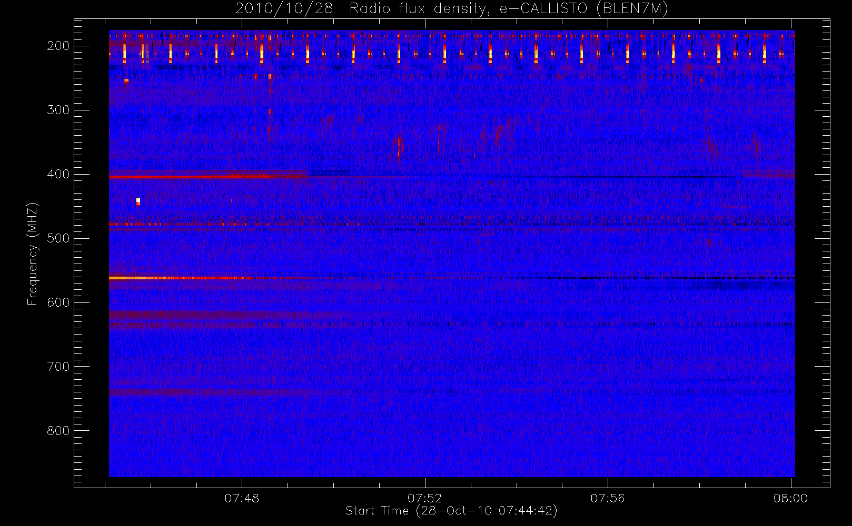Click the plot title '2010/10/28 Radio flux density, e-CALLISTO (BLEN7M)'
This screenshot has width=852, height=526.
pos(452,9)
